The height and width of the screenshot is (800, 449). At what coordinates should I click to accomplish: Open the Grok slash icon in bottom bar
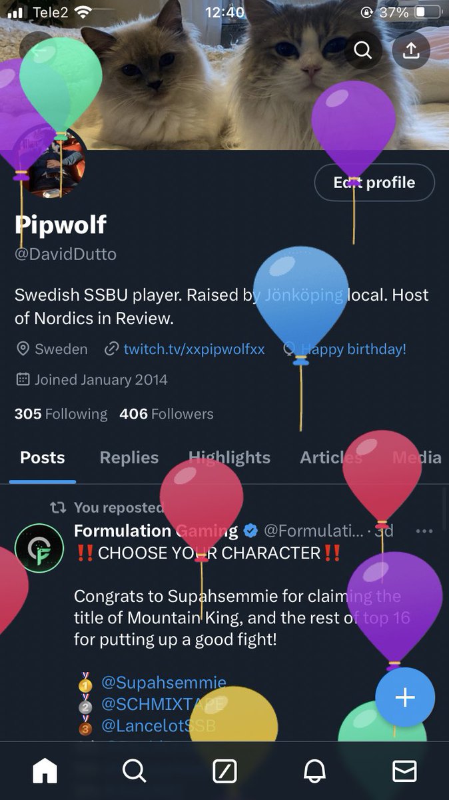224,771
